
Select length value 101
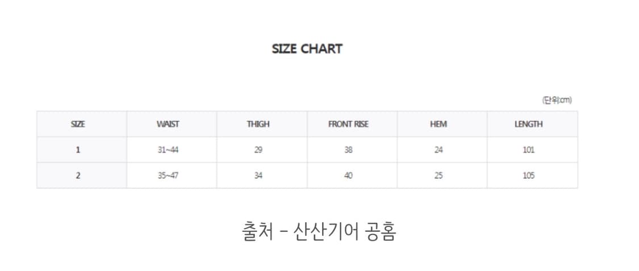click(x=528, y=150)
